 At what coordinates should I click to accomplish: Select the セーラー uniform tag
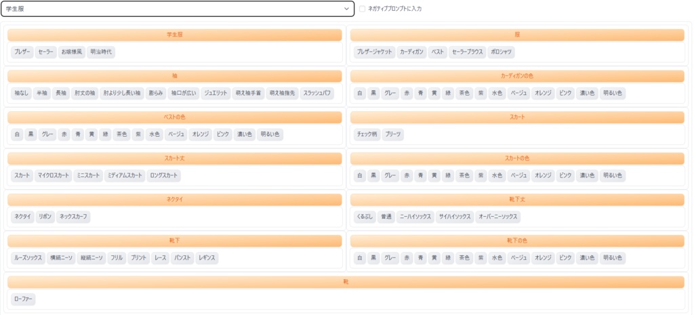tap(46, 52)
